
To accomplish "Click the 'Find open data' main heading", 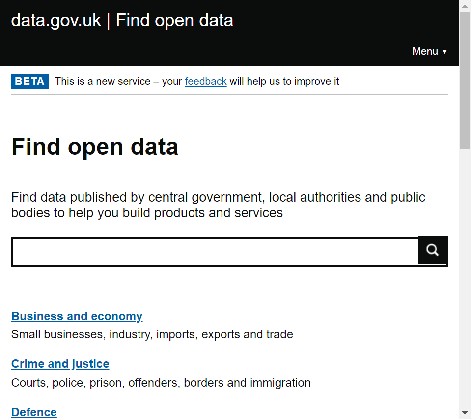I will coord(95,147).
